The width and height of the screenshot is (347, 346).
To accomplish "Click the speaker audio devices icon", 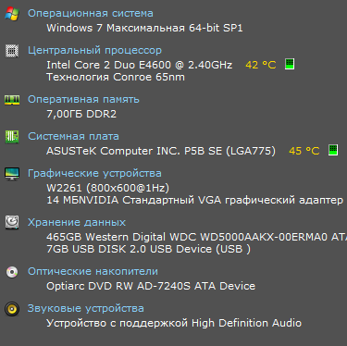I will (12, 309).
